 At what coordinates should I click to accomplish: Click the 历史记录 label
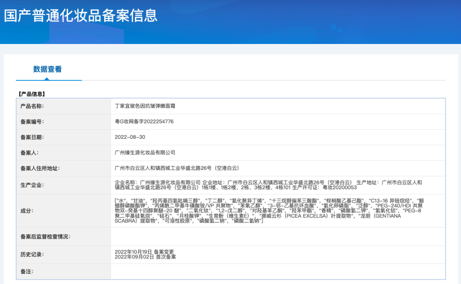(x=32, y=255)
